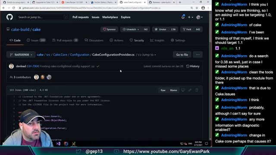Open the plus create-new menu
276x155 pixels.
point(190,17)
